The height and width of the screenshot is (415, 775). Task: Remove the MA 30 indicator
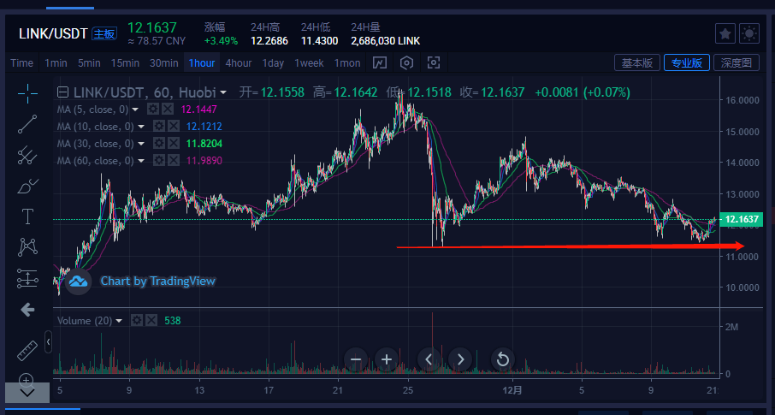click(173, 144)
